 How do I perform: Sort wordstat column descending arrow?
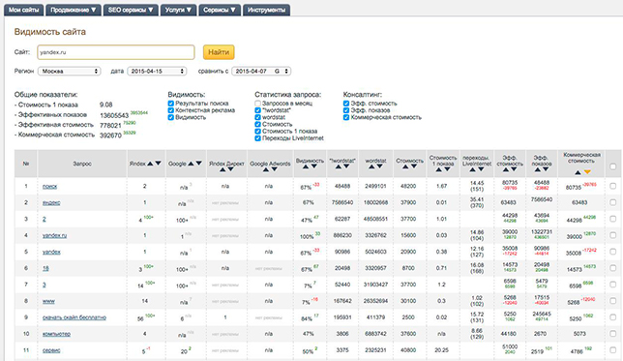(380, 166)
